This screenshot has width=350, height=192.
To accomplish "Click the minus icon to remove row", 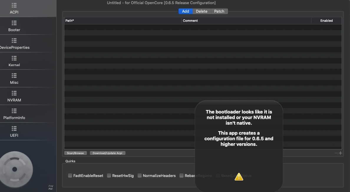I will tap(336, 153).
